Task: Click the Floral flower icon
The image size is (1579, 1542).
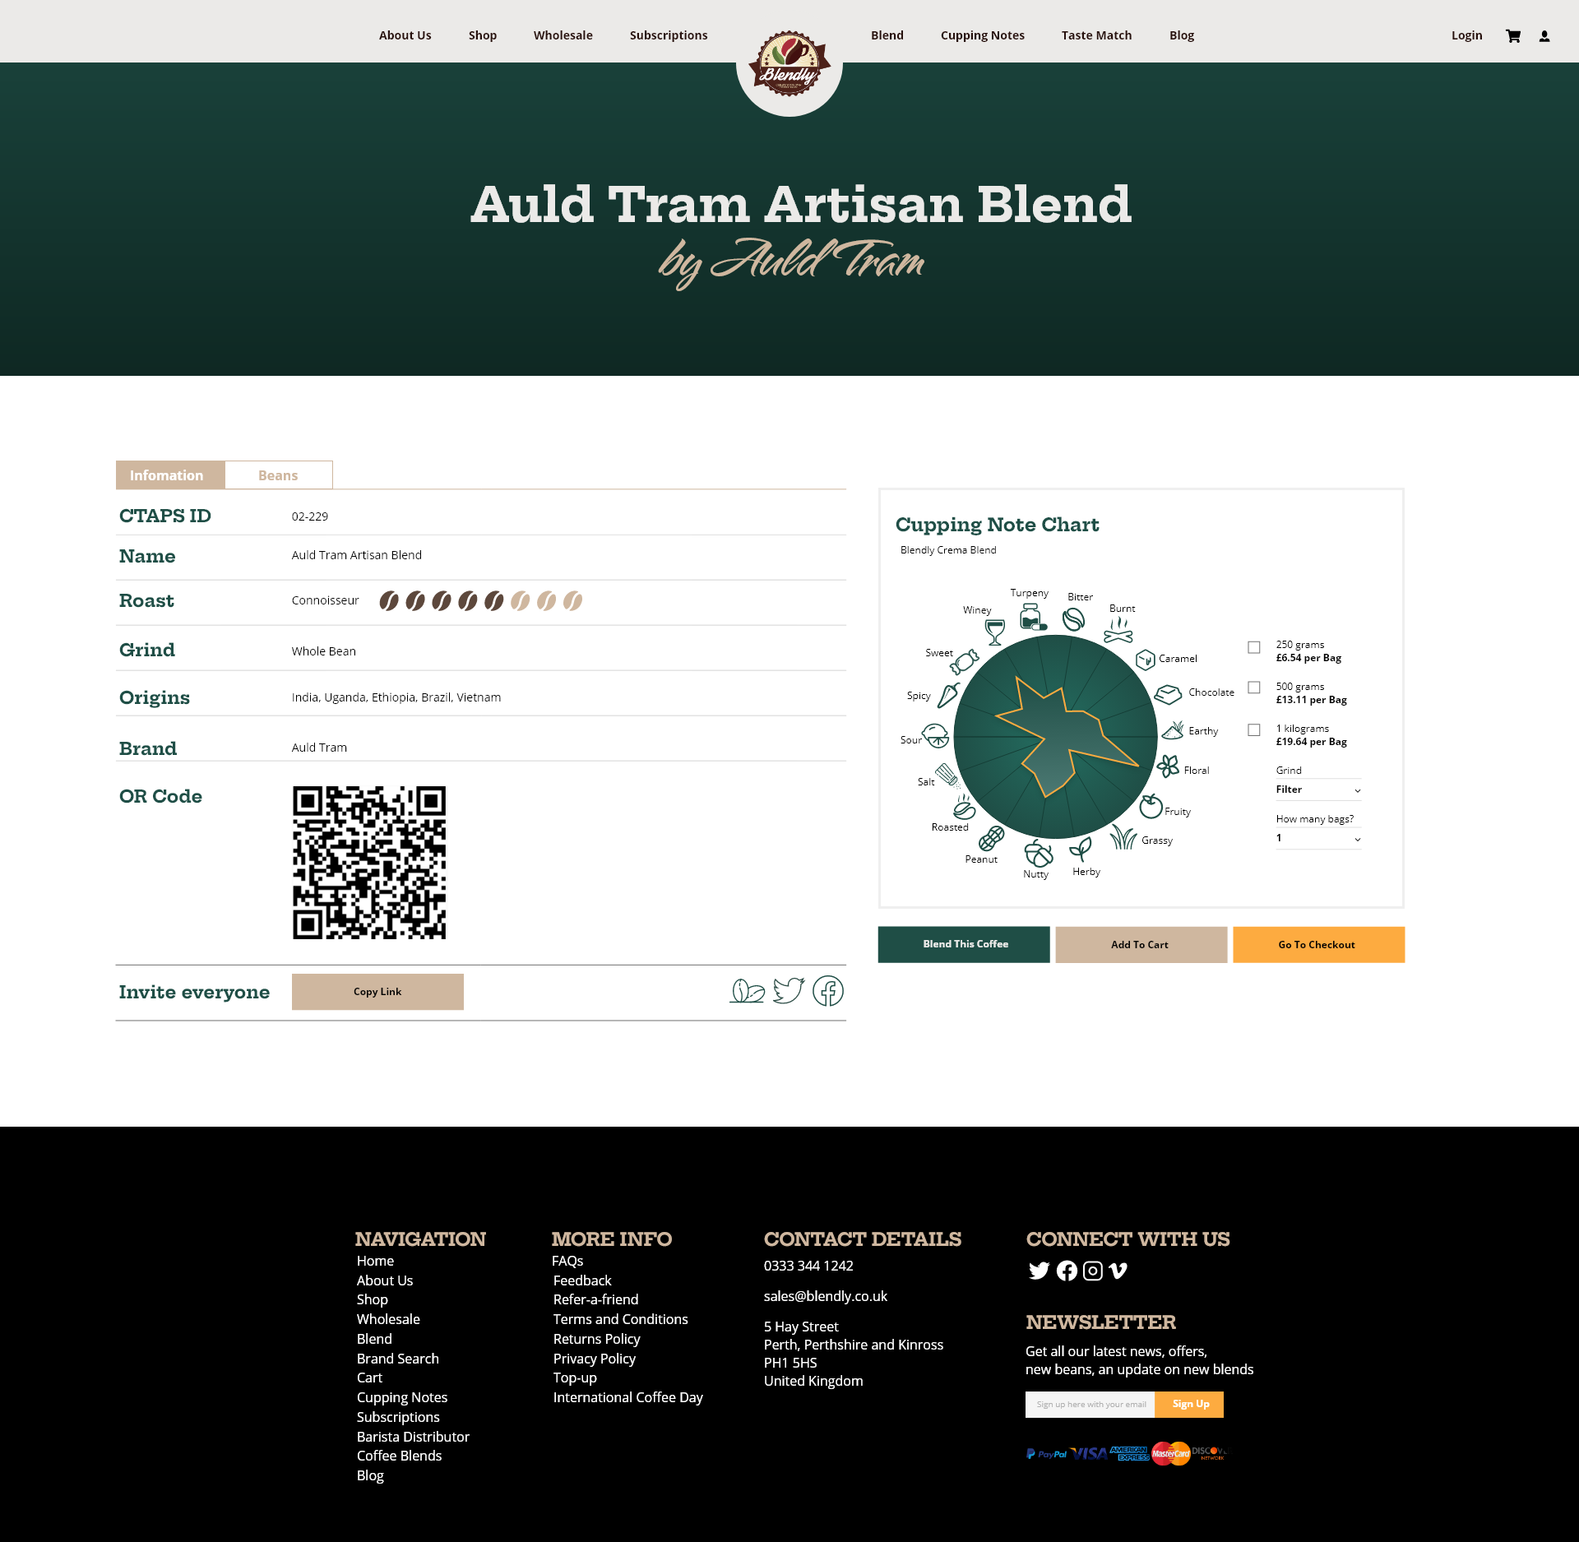Action: coord(1169,766)
